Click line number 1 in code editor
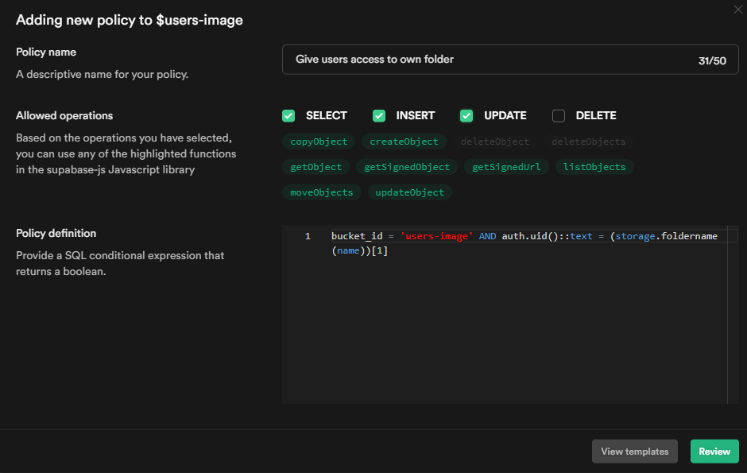This screenshot has height=473, width=747. pos(308,237)
